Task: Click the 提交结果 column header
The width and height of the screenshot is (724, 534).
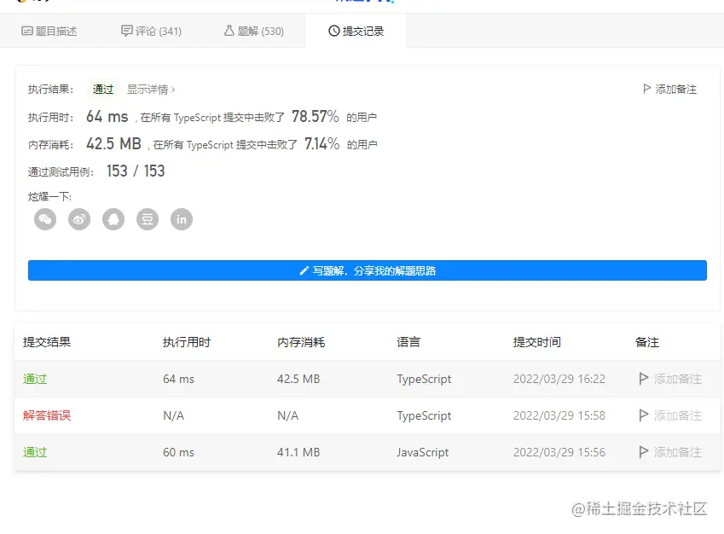Action: [47, 342]
